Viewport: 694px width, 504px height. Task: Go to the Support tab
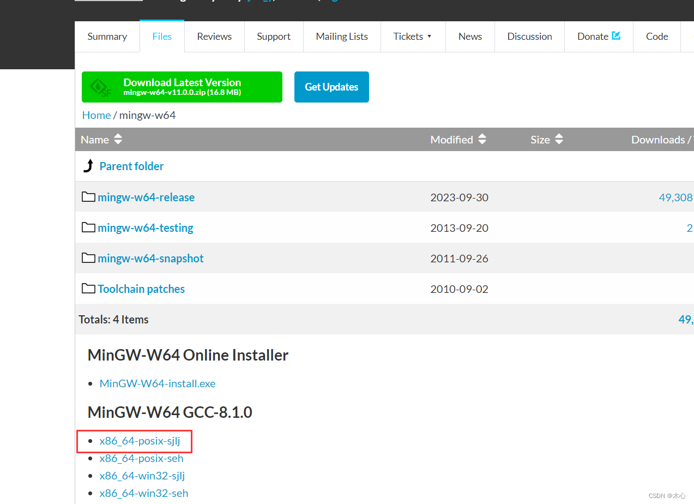click(x=274, y=37)
